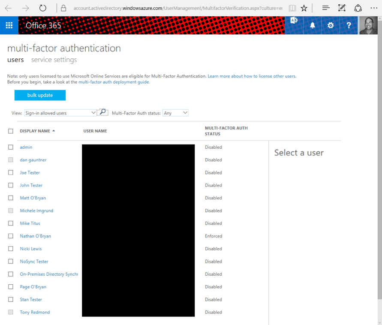Click the browser forward arrow
Screen dimensions: 382x325
tap(25, 8)
